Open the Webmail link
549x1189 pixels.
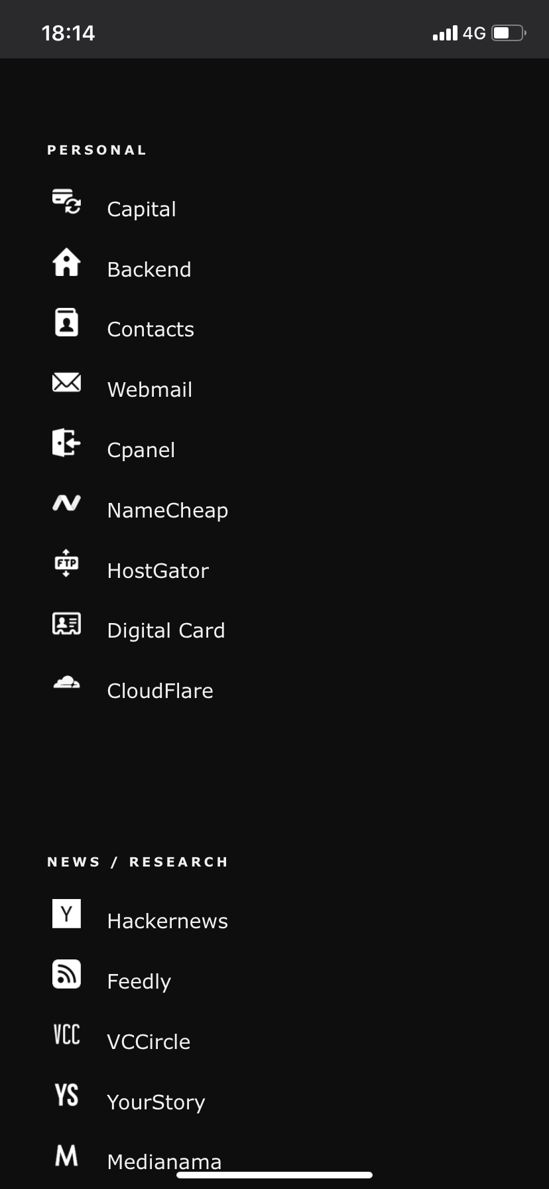(x=150, y=389)
